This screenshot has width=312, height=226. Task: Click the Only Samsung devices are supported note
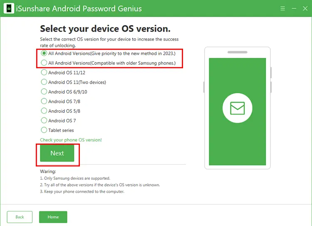coord(75,178)
